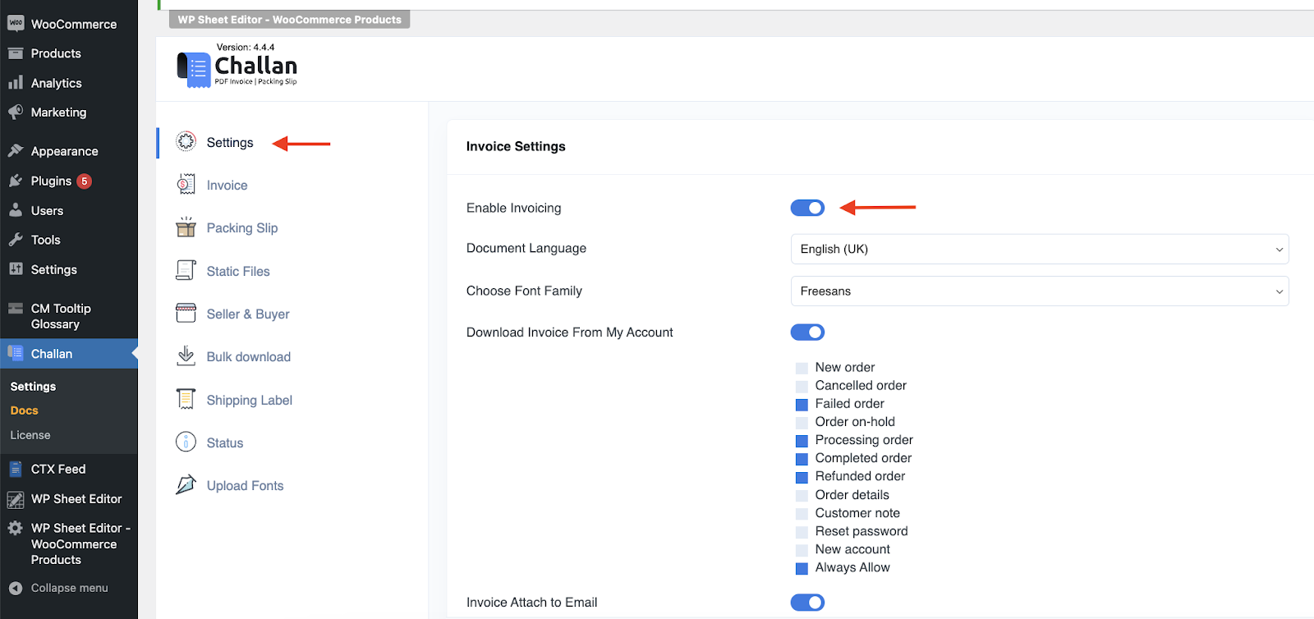Screen dimensions: 1314x619
Task: Open the Settings tab in Challan panel
Action: coord(230,142)
